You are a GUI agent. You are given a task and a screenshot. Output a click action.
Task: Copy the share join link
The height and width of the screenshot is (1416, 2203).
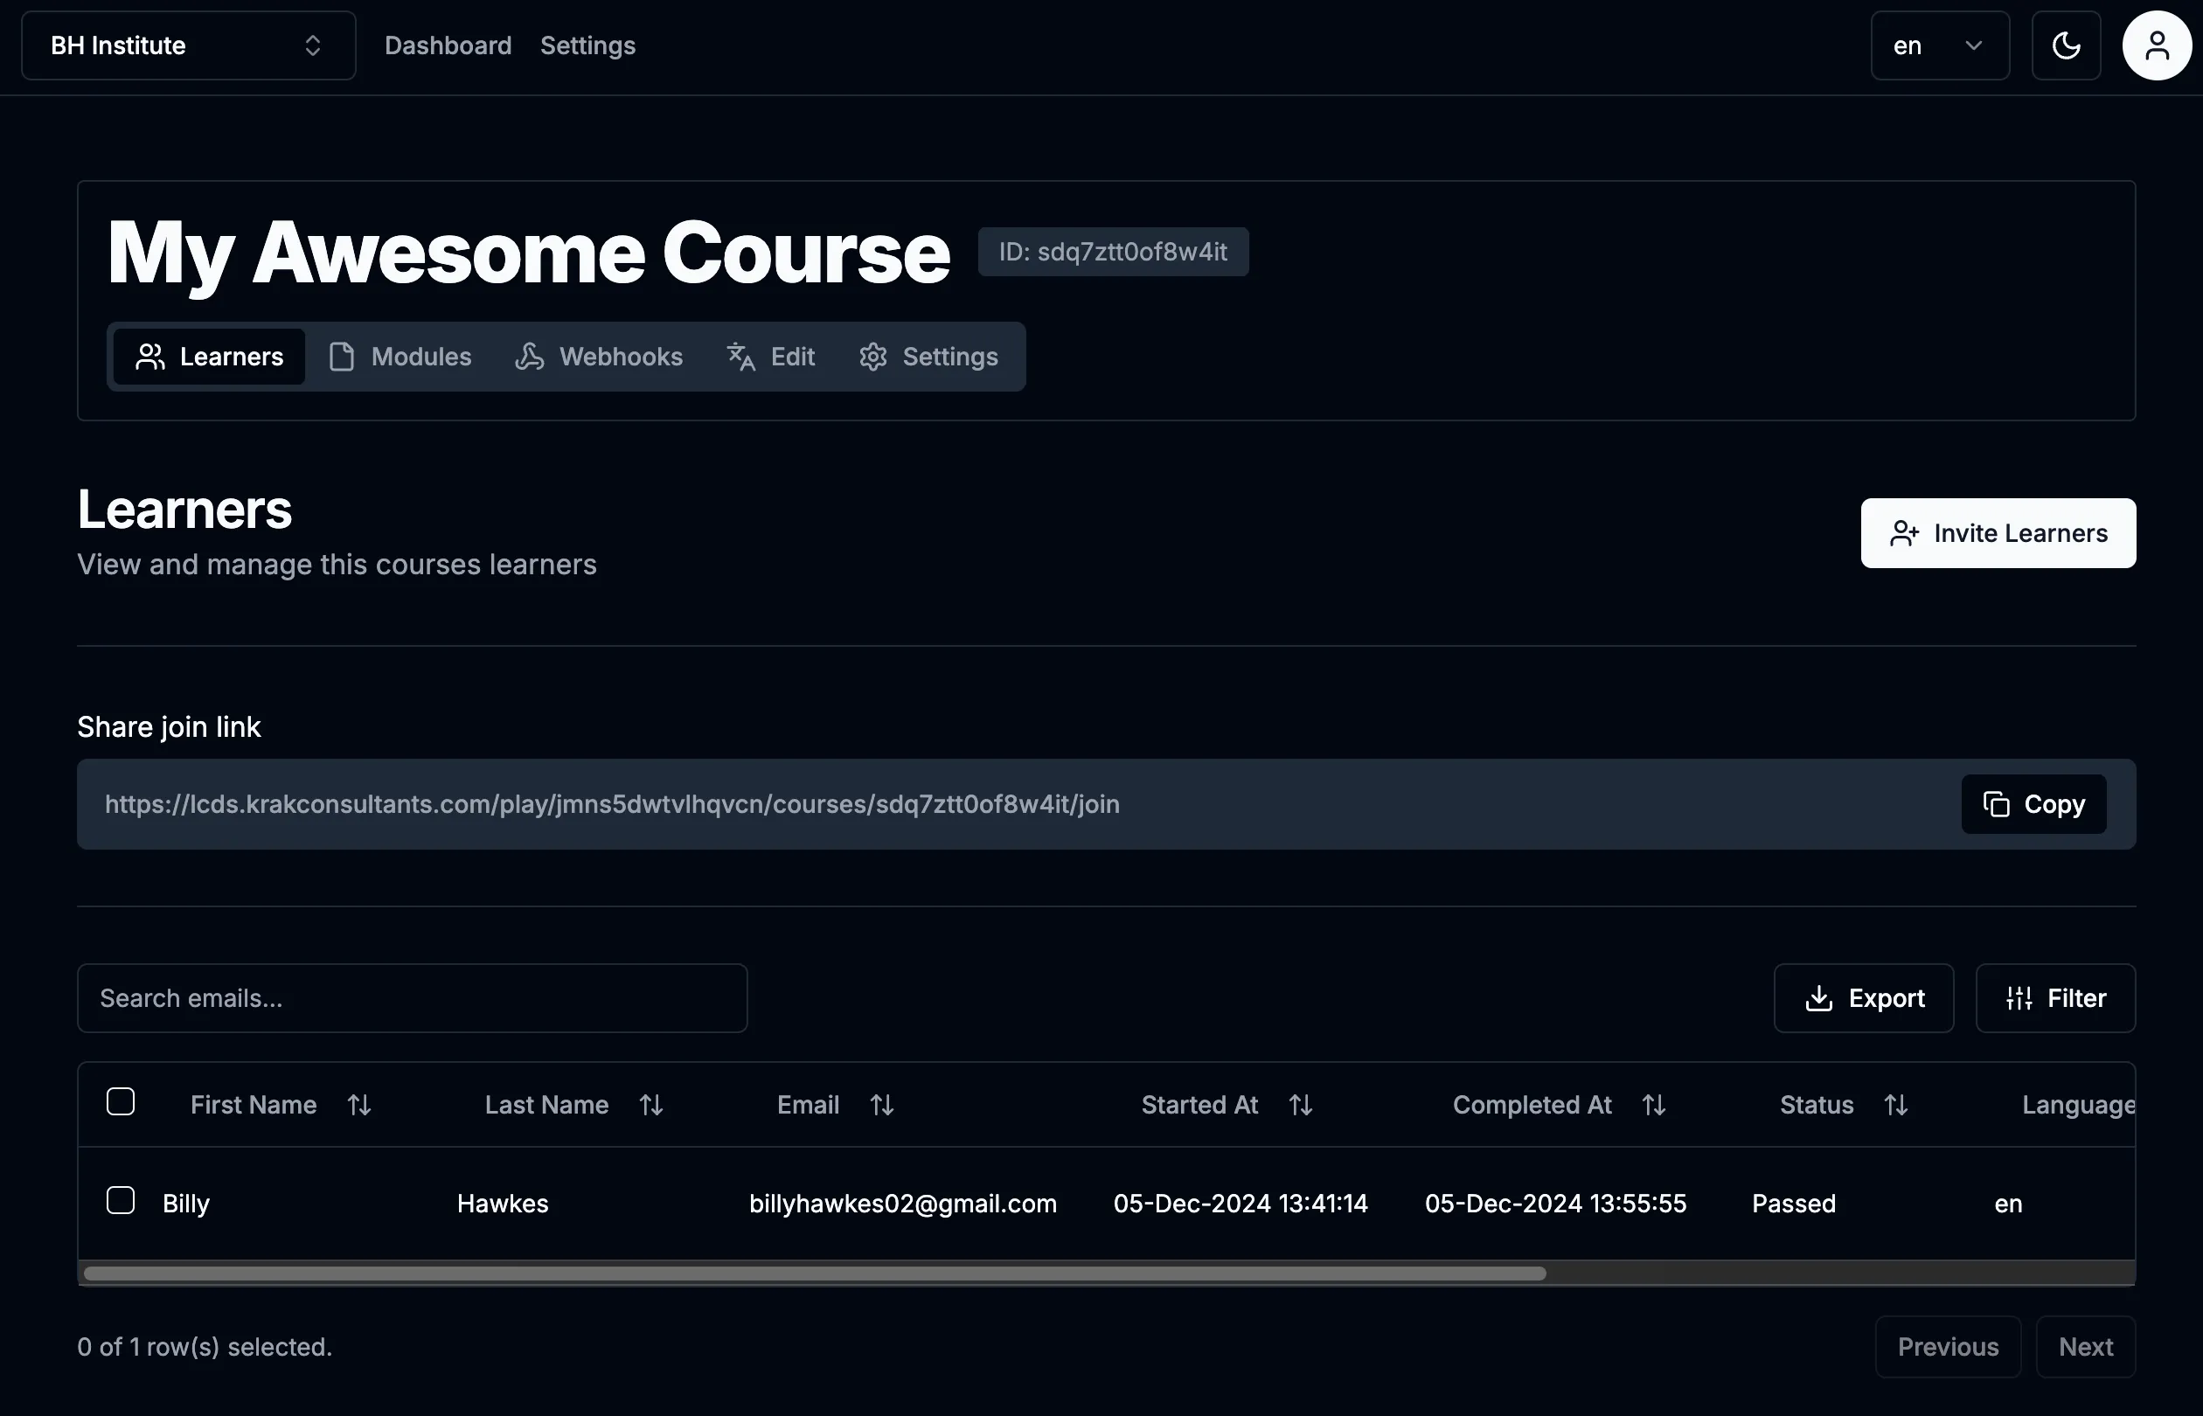point(2033,803)
